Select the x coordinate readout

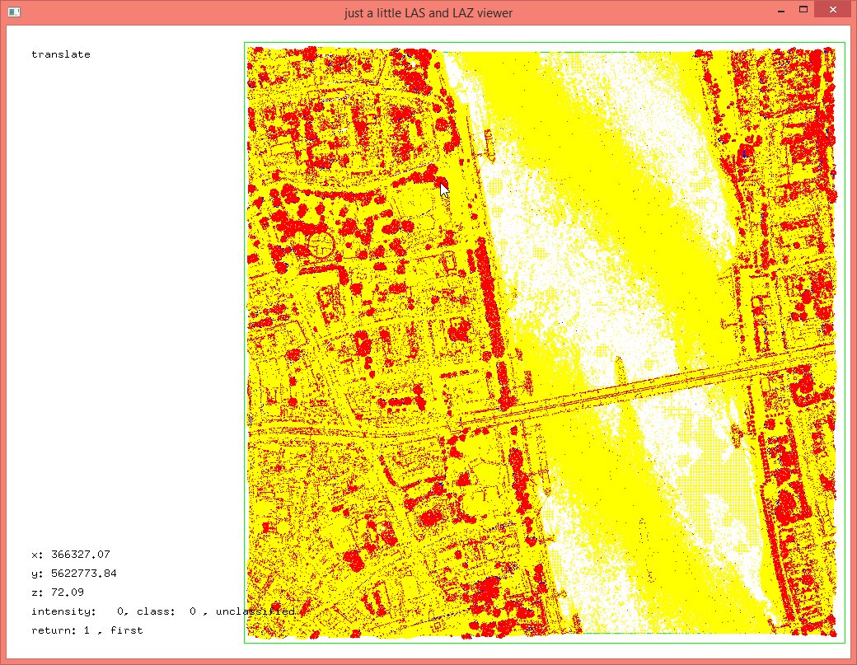click(x=71, y=555)
